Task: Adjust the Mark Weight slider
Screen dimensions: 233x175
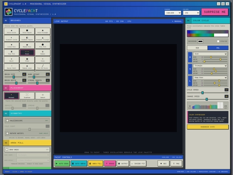Action: (39, 77)
